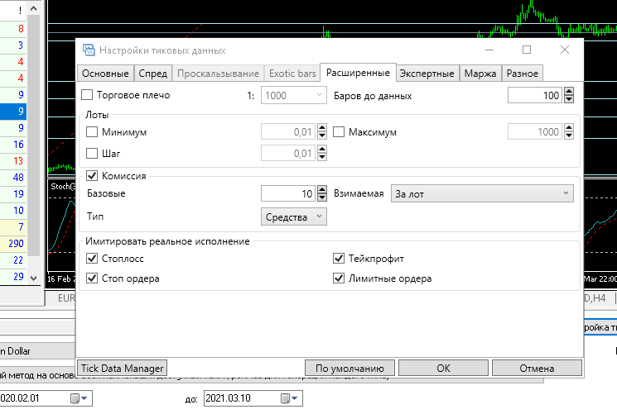Toggle the Лимитные ордера checkbox
This screenshot has height=414, width=617.
point(339,278)
